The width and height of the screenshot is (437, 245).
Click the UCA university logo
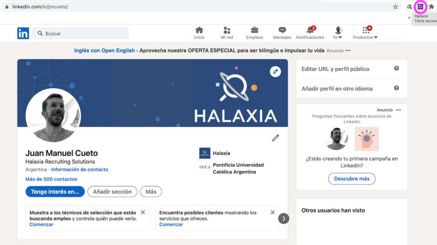pyautogui.click(x=204, y=167)
